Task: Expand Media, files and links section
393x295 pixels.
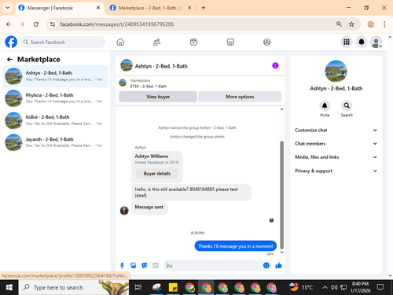Action: pyautogui.click(x=336, y=157)
